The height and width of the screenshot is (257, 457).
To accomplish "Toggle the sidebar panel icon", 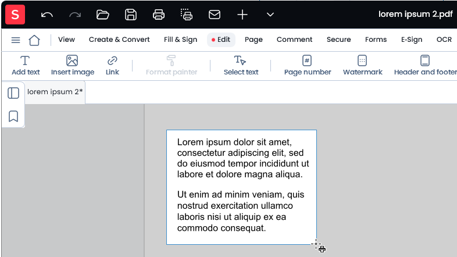I will 13,93.
